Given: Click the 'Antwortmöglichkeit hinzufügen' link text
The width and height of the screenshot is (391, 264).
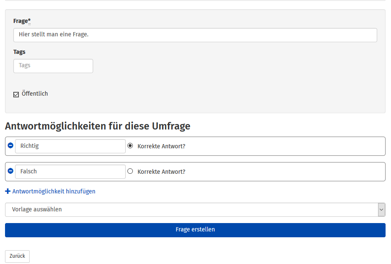Looking at the screenshot, I should (x=54, y=191).
